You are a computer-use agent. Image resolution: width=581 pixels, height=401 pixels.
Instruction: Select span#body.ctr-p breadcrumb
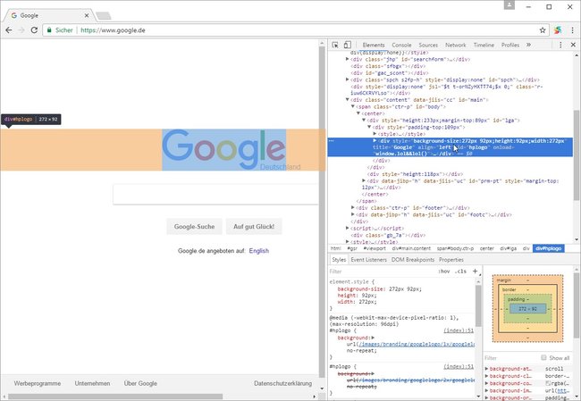(455, 248)
